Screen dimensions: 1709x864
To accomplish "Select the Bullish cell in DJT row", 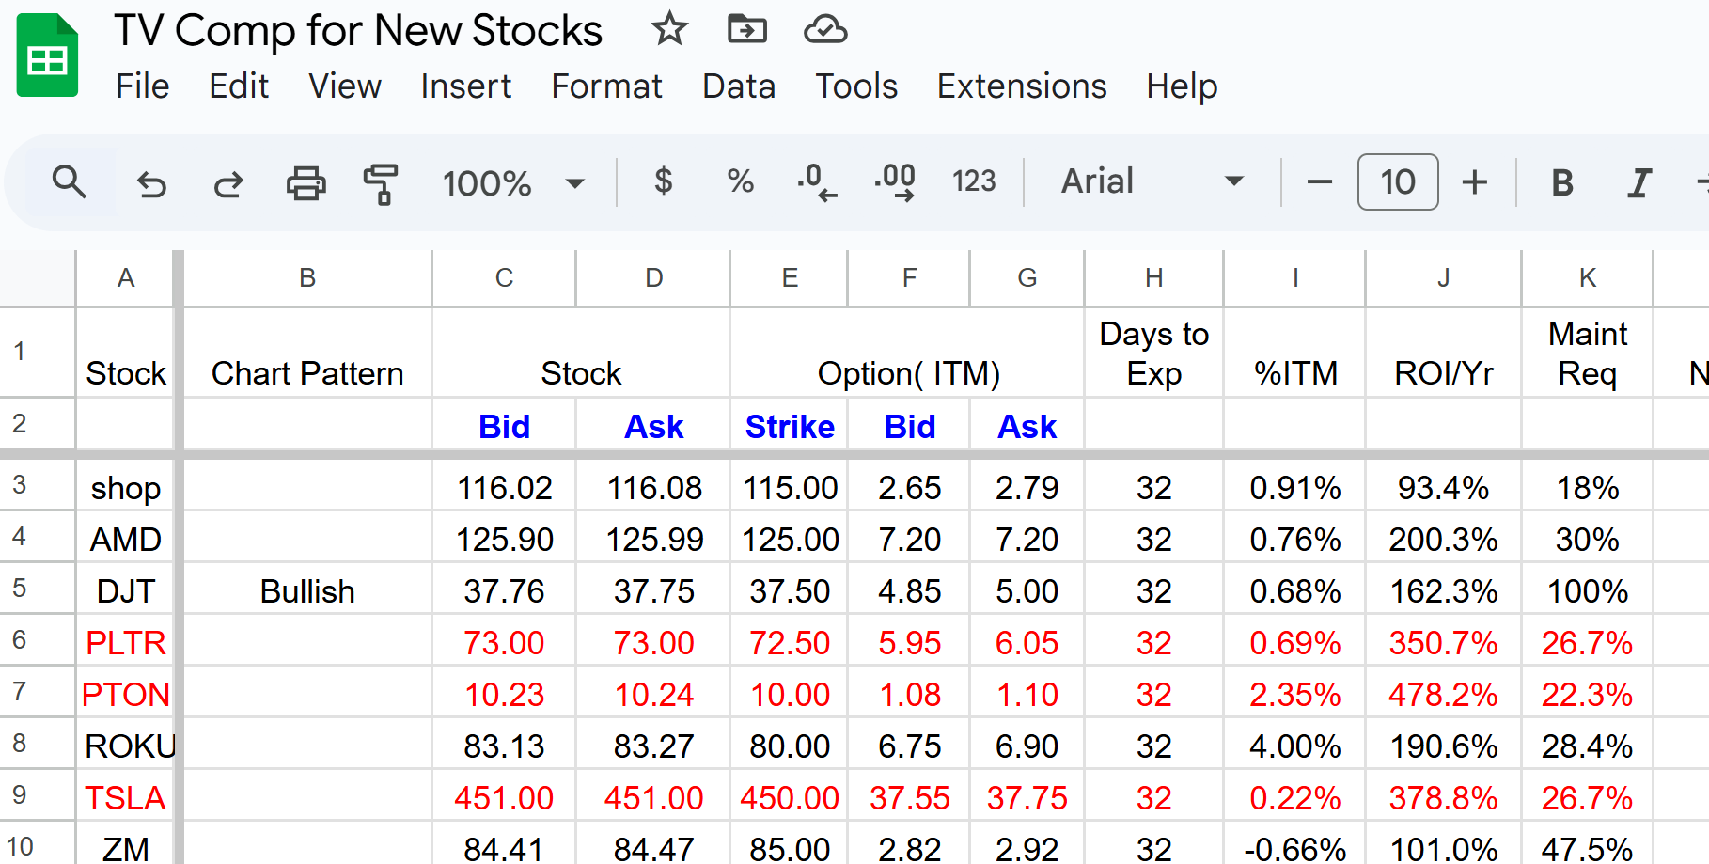I will click(307, 590).
